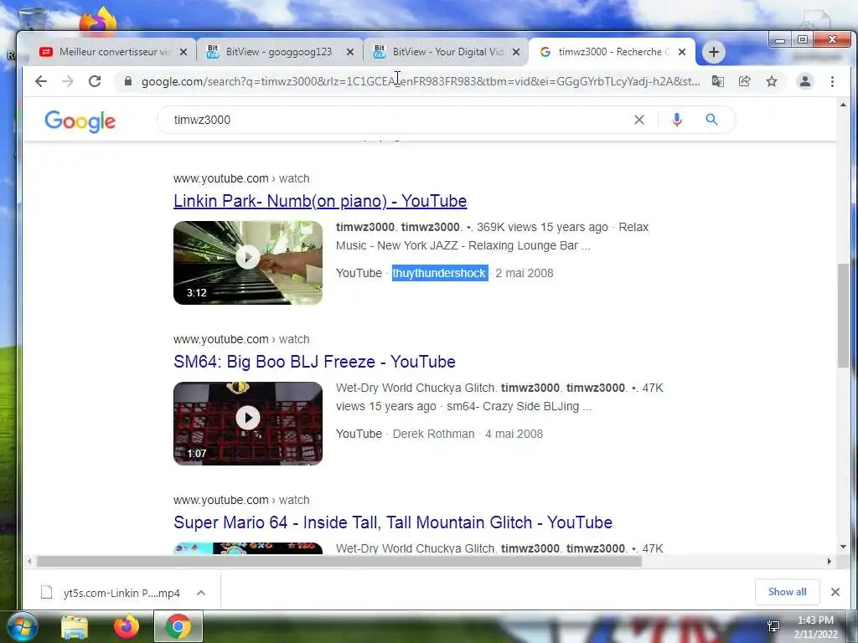Click the network tray icon
Image resolution: width=858 pixels, height=643 pixels.
tap(773, 626)
